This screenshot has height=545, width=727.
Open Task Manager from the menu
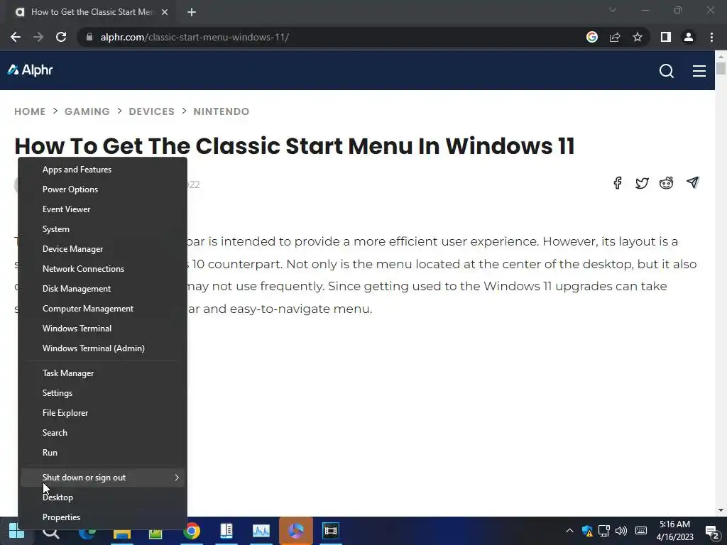(x=102, y=373)
